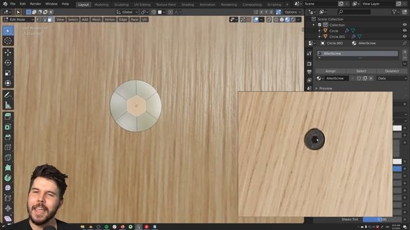Toggle Collection exclude checkbox in outliner

[320, 25]
